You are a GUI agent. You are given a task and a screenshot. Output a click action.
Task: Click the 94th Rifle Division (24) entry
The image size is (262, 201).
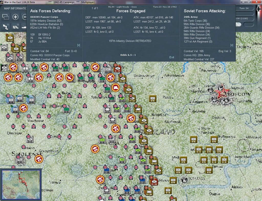pos(197,31)
